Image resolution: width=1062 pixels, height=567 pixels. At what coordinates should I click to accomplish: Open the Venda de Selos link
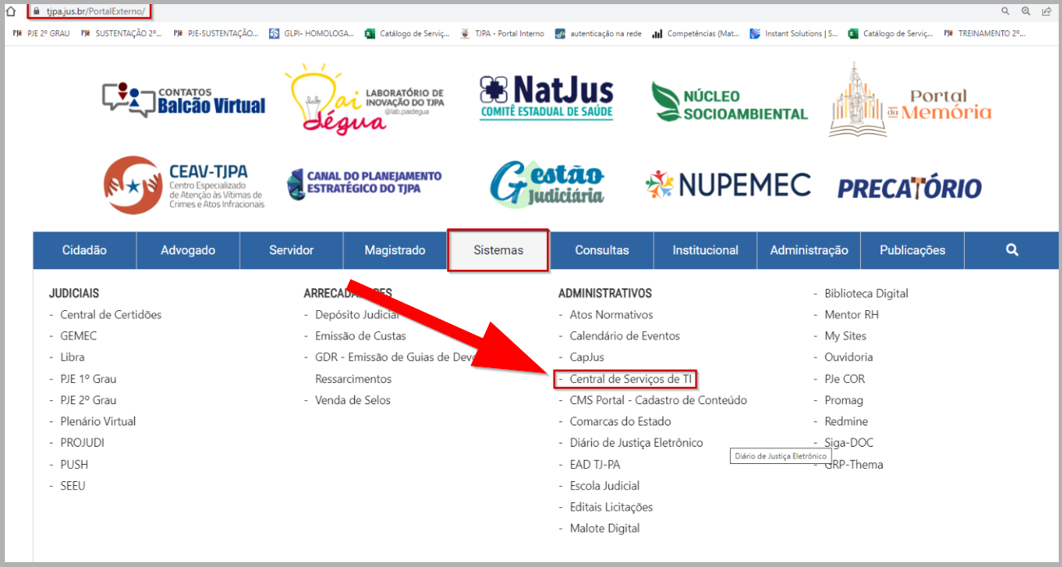tap(353, 400)
